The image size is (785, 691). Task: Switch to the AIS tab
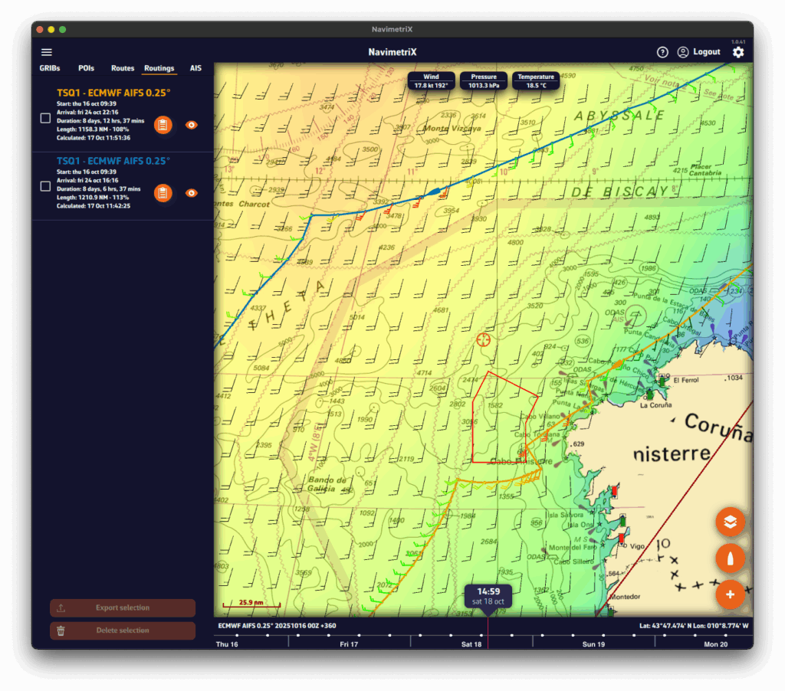195,68
